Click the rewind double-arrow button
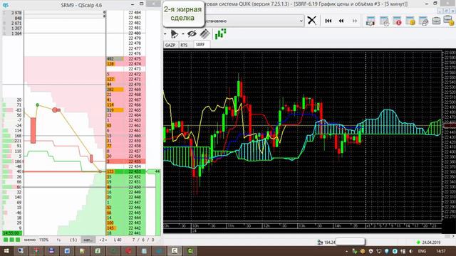The height and width of the screenshot is (256, 456). point(341,21)
